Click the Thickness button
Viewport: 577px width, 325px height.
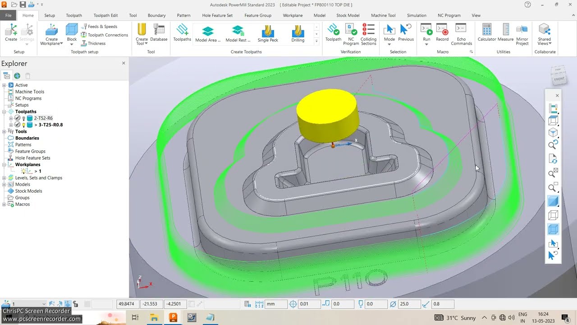93,43
